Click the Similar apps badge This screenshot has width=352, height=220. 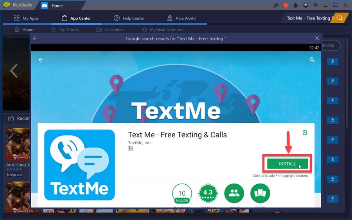pos(260,193)
